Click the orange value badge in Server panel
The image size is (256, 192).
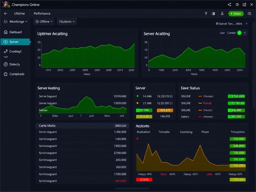tap(165, 110)
